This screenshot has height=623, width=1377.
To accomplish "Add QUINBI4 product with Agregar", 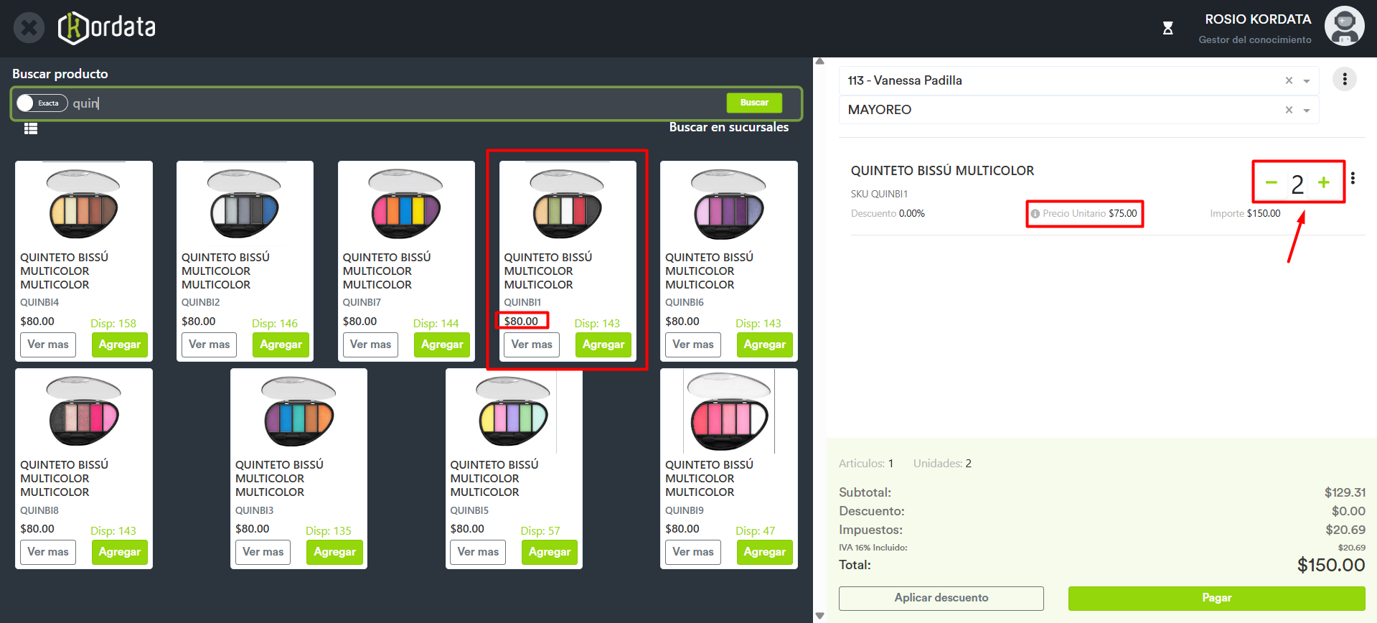I will pyautogui.click(x=119, y=345).
